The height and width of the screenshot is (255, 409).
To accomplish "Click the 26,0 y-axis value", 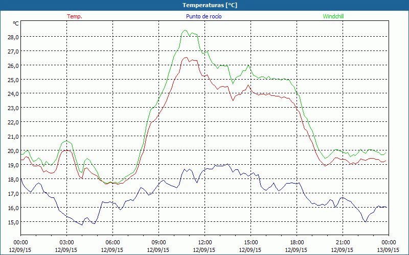I will coord(13,66).
